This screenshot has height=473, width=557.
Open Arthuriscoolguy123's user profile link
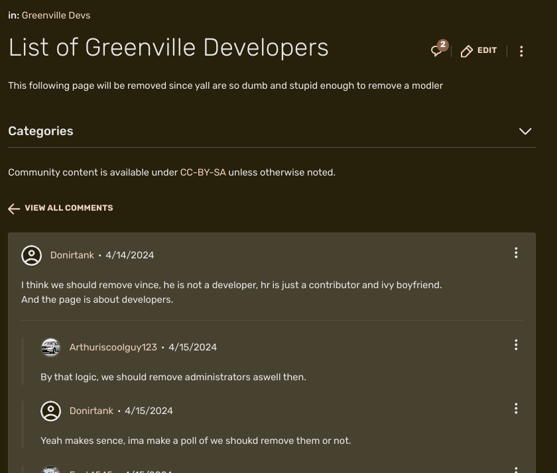tap(113, 346)
